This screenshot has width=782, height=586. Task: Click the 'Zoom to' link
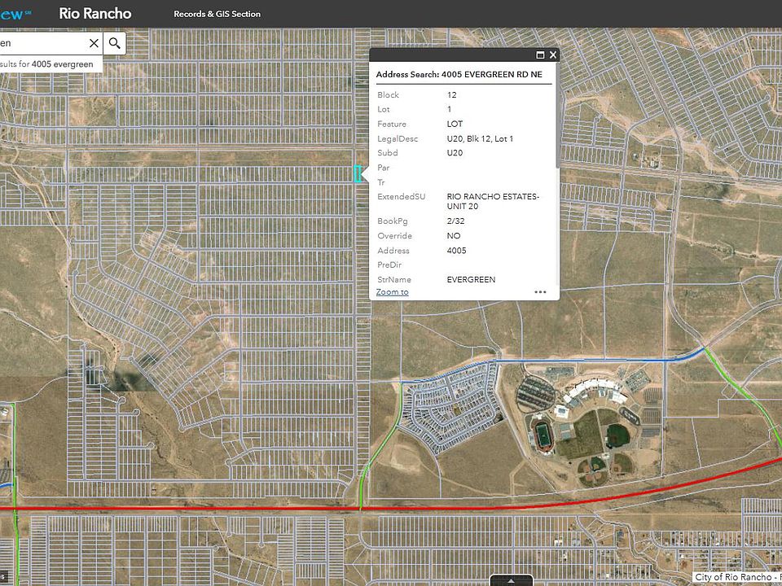tap(392, 292)
